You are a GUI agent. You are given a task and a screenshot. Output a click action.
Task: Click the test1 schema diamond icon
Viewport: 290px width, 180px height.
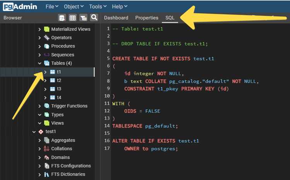tap(41, 132)
